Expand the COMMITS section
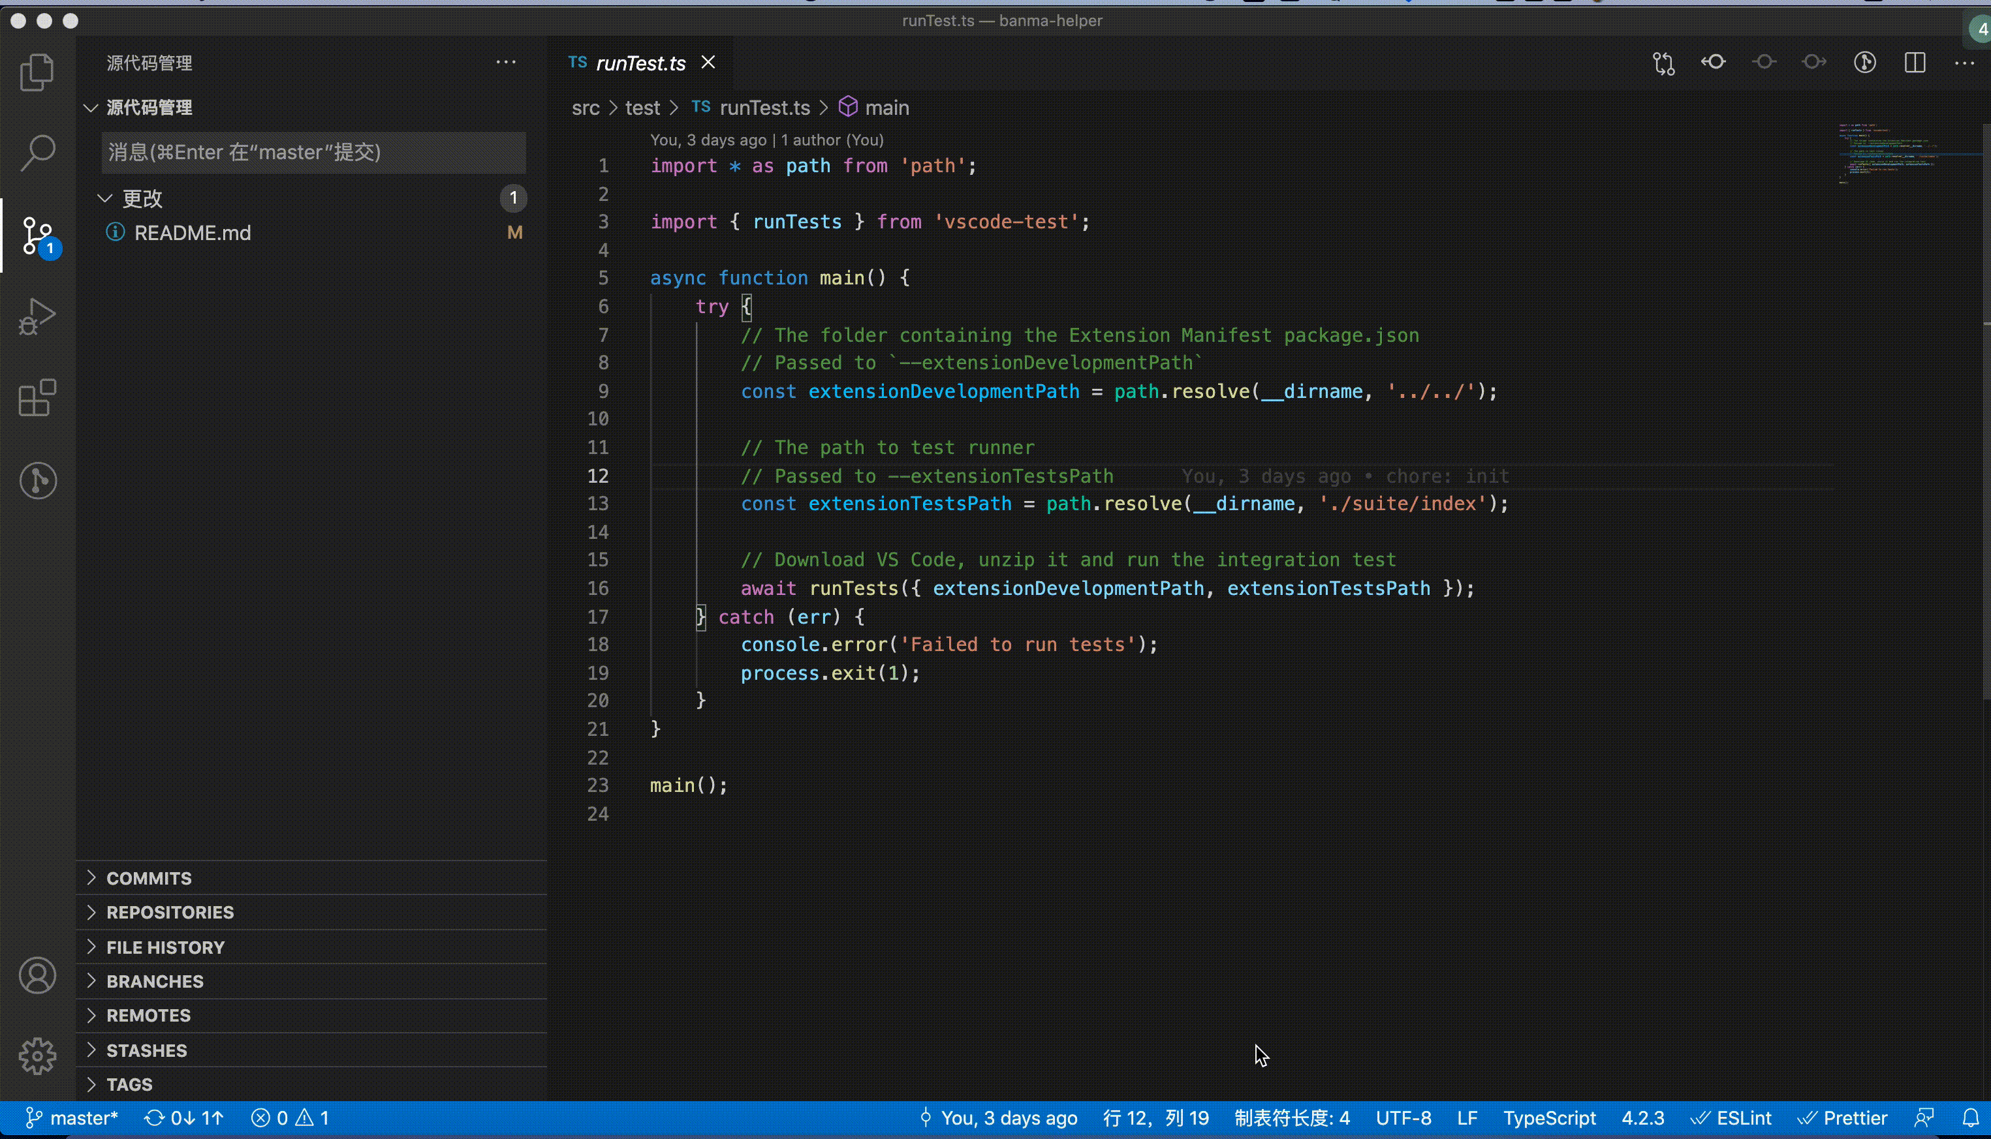The image size is (1991, 1139). click(311, 877)
